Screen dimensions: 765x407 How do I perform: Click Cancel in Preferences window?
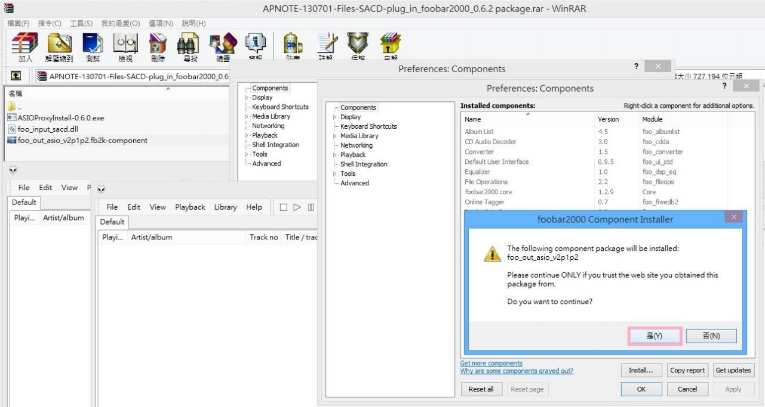[687, 389]
